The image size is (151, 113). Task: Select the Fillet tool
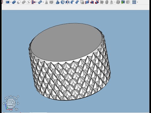point(72,2)
